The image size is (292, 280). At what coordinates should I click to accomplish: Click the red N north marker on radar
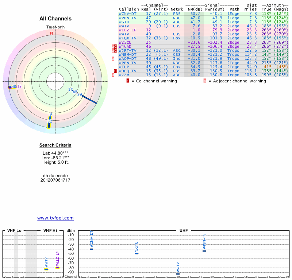tap(51, 33)
